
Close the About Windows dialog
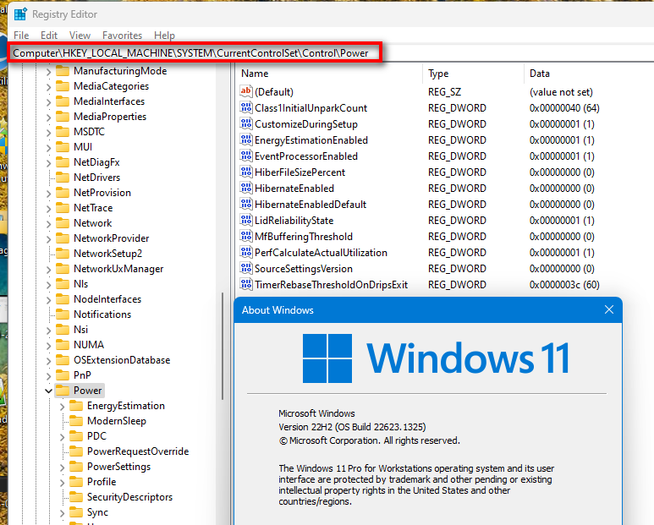click(609, 309)
